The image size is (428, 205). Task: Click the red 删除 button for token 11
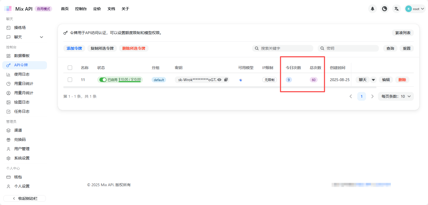[x=402, y=80]
